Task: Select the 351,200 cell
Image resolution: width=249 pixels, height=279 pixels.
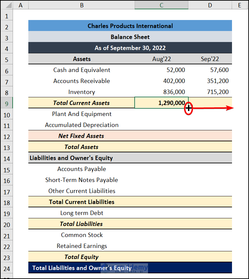Action: (210, 81)
